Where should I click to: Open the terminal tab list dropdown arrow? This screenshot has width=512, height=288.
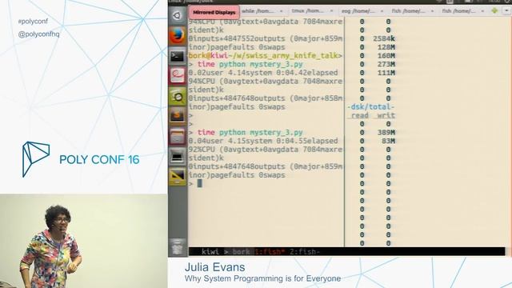click(506, 10)
